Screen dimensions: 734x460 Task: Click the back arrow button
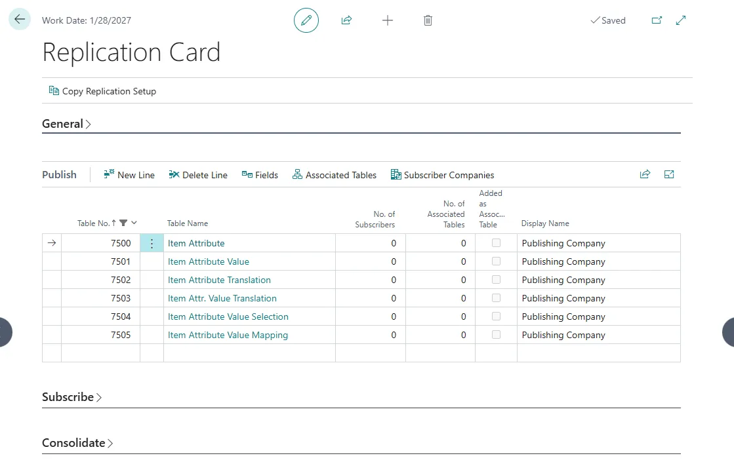(x=20, y=20)
